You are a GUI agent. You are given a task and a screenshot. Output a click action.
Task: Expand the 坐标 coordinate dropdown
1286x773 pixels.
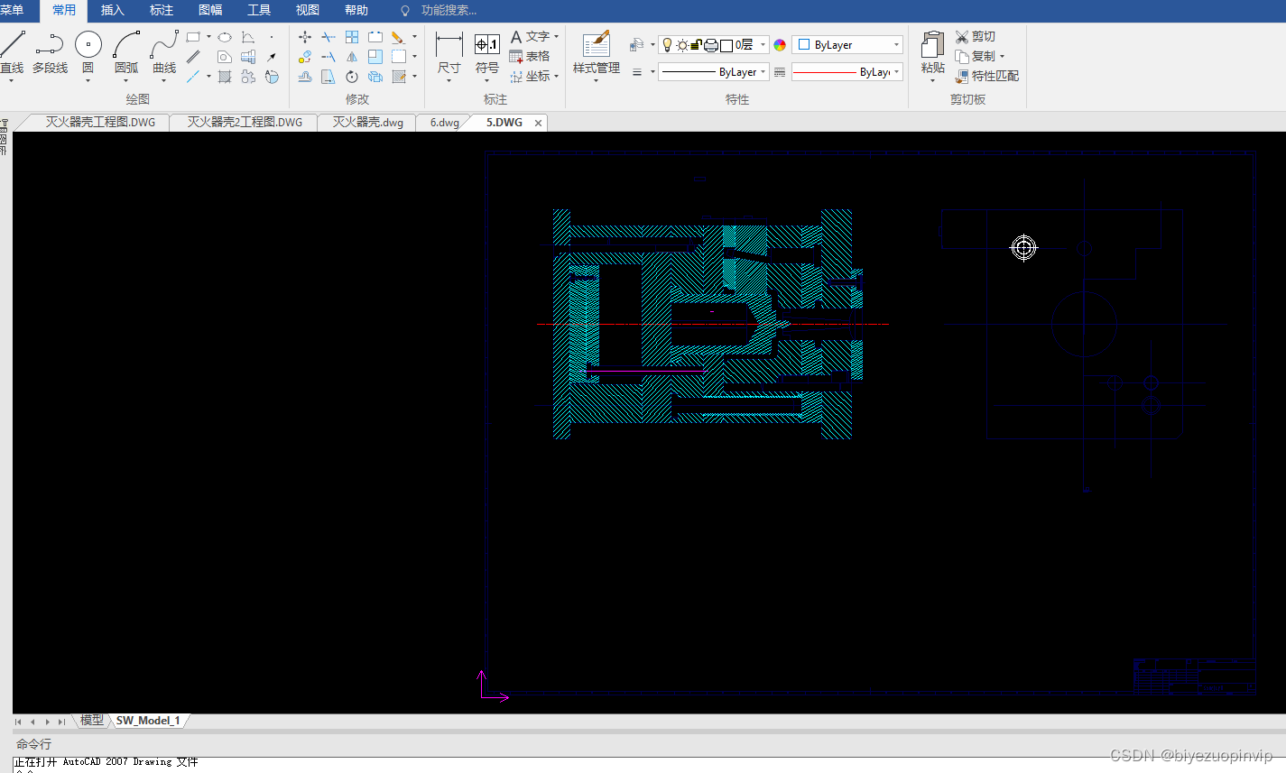pos(556,77)
